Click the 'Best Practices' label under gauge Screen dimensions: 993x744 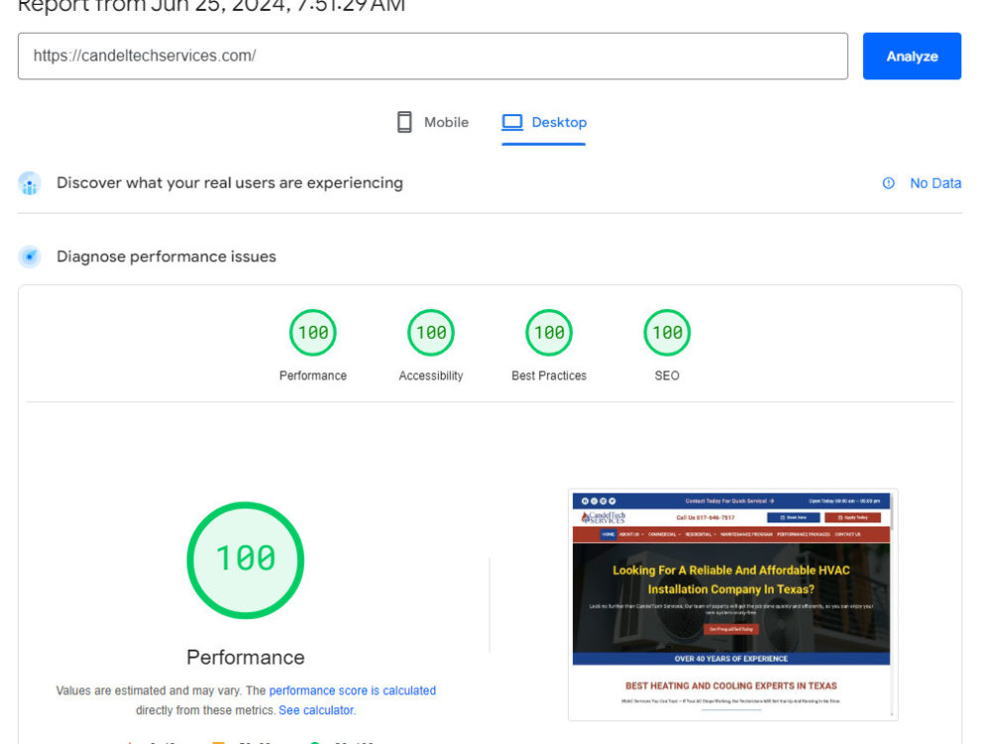[x=549, y=375]
